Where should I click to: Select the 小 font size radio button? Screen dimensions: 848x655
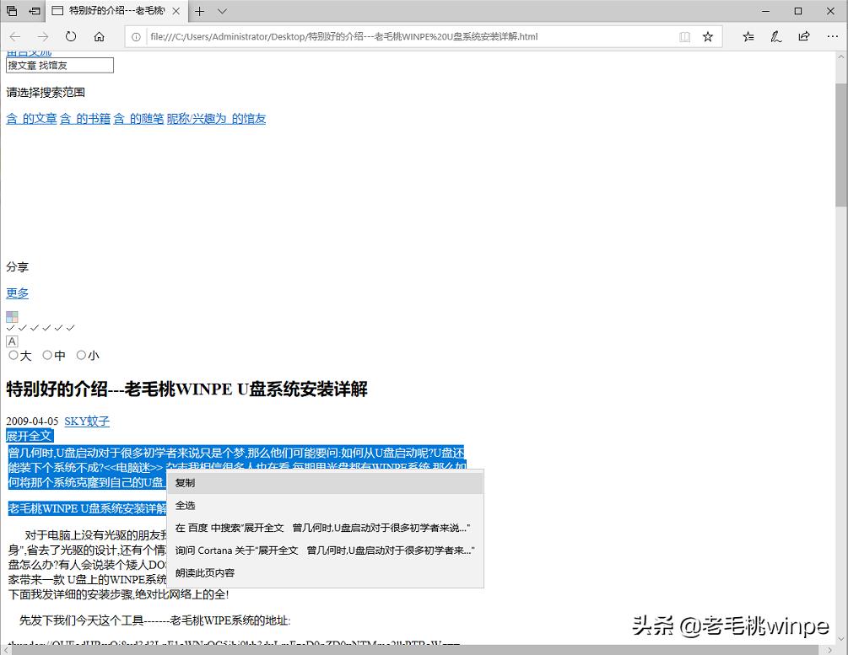point(81,355)
